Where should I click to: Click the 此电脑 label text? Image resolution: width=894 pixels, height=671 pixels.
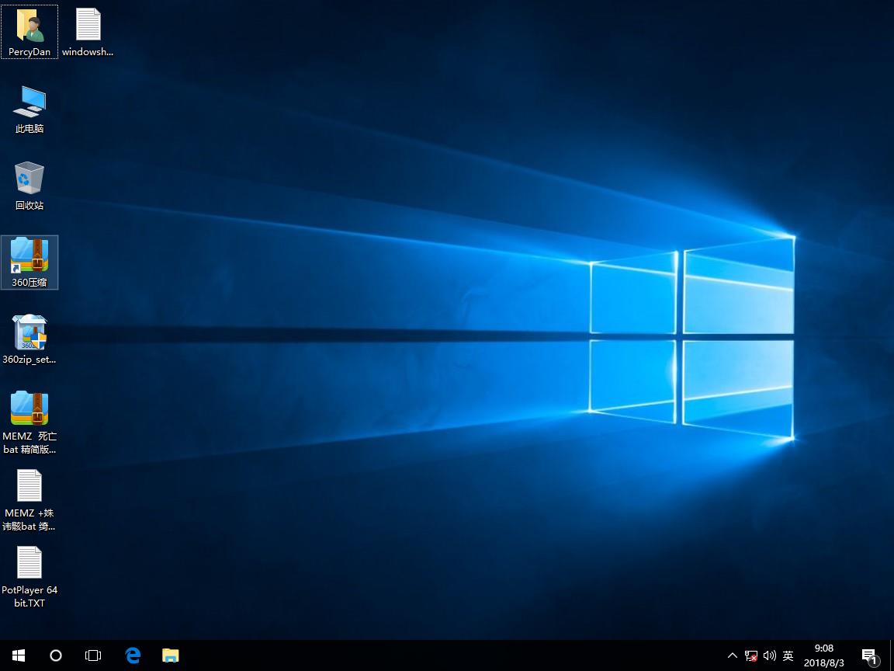29,129
